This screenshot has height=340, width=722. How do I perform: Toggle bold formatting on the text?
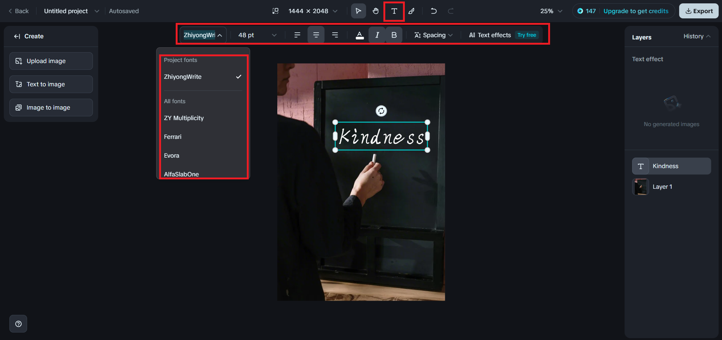(394, 35)
